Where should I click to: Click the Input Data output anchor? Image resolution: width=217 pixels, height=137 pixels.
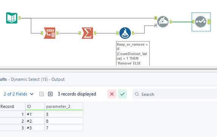(20, 18)
